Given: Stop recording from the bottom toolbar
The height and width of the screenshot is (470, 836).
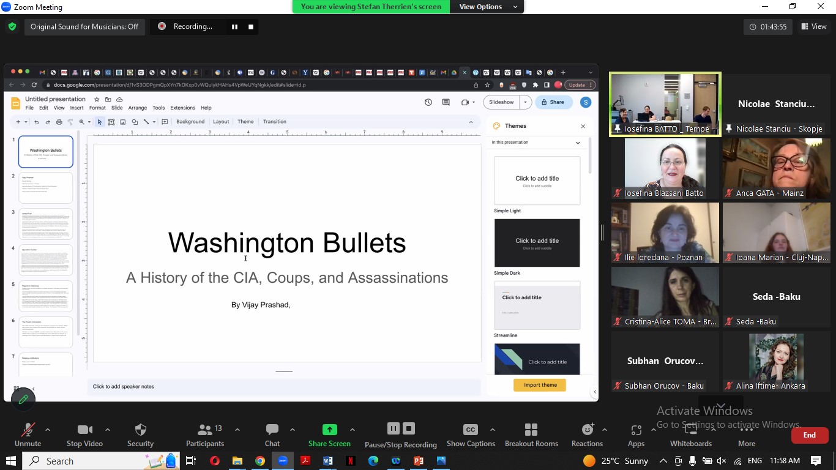Looking at the screenshot, I should click(x=409, y=428).
